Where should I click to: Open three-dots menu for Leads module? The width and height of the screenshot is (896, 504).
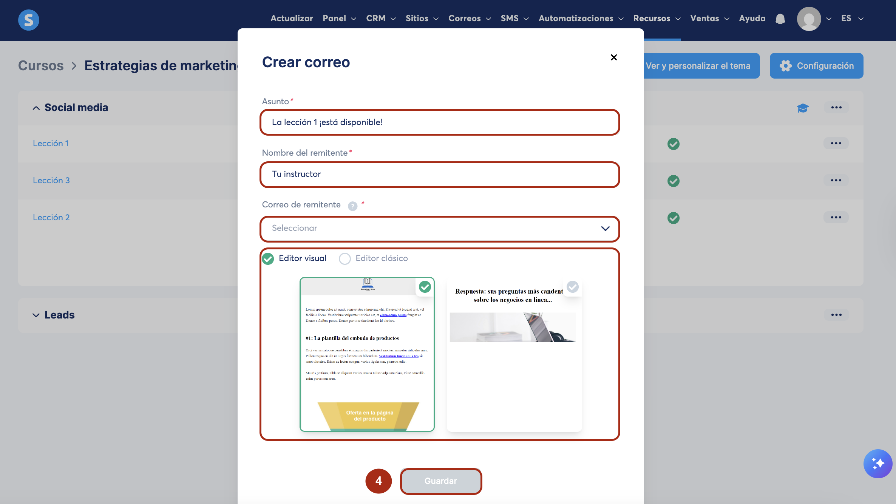(836, 315)
